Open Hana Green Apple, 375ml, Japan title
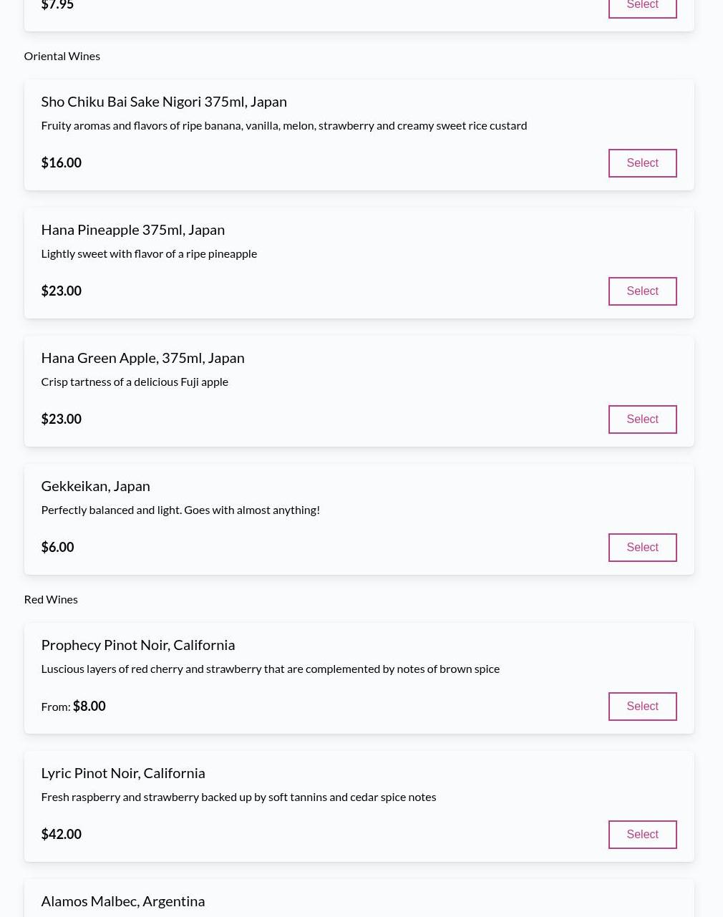 142,358
